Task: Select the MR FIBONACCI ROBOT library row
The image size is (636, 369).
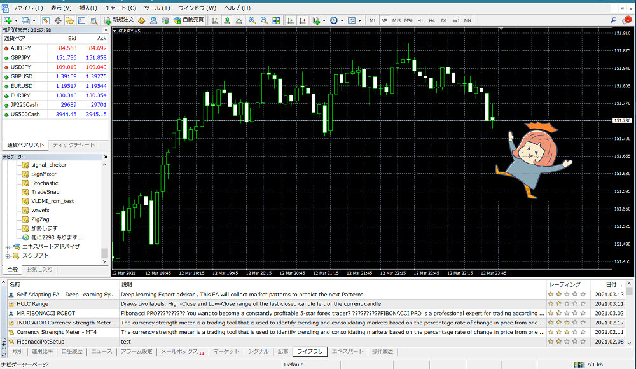Action: (317, 314)
